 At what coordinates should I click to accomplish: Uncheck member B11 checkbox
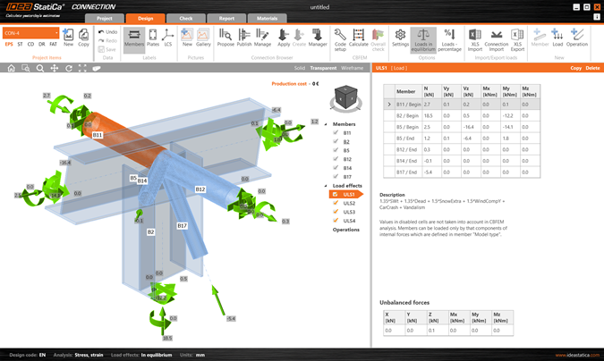point(336,133)
